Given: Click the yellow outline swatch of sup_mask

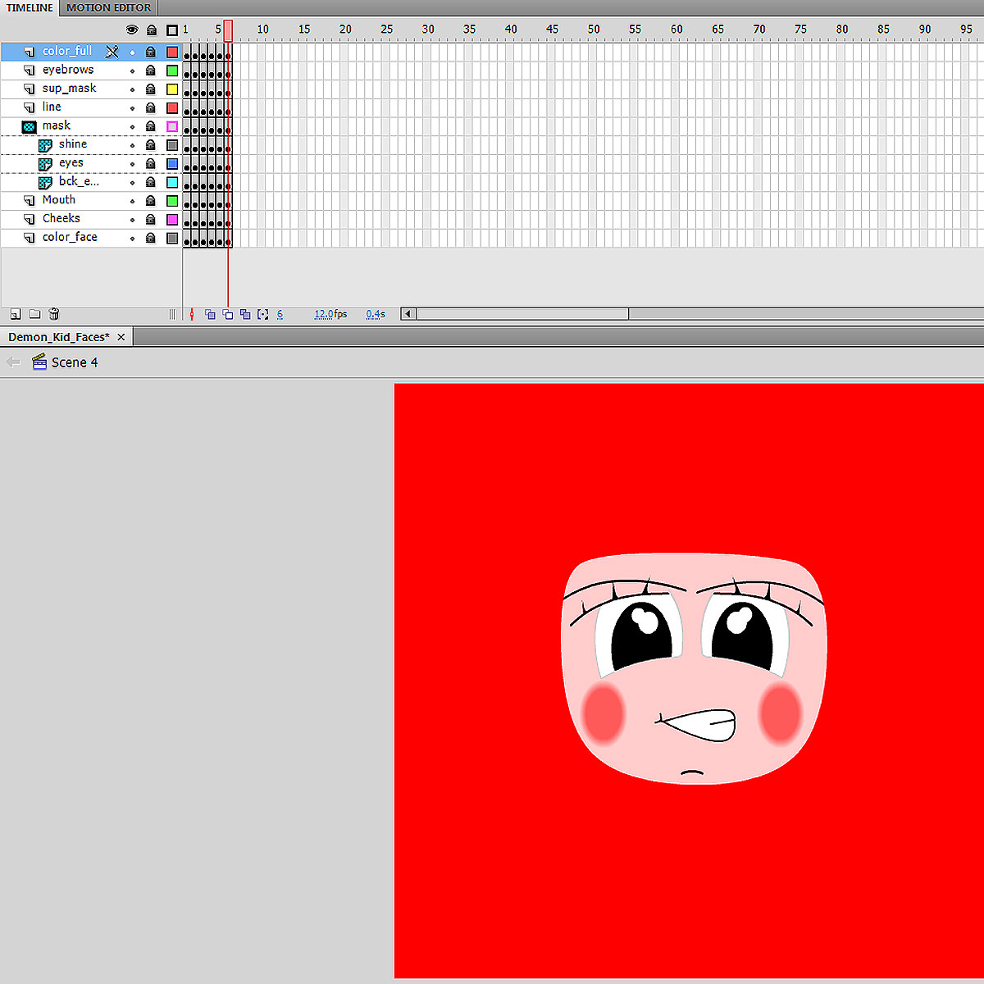Looking at the screenshot, I should tap(172, 89).
